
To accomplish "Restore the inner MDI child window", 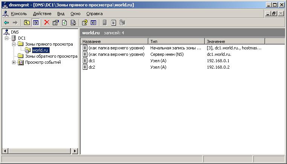I will pyautogui.click(x=274, y=14).
